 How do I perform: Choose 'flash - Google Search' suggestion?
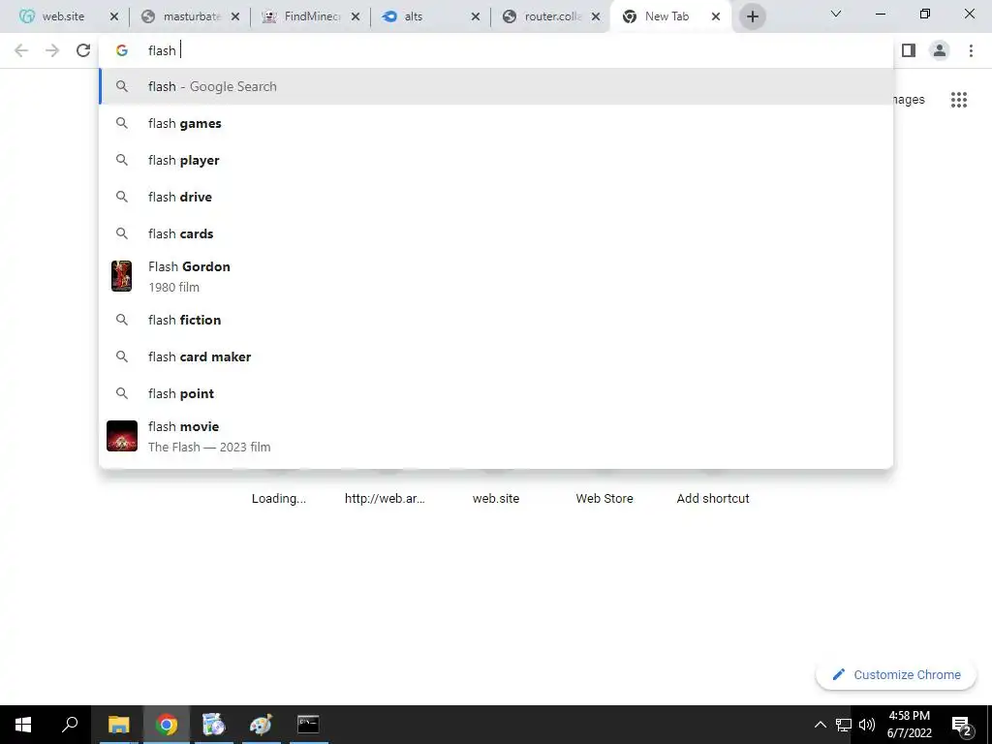tap(496, 86)
